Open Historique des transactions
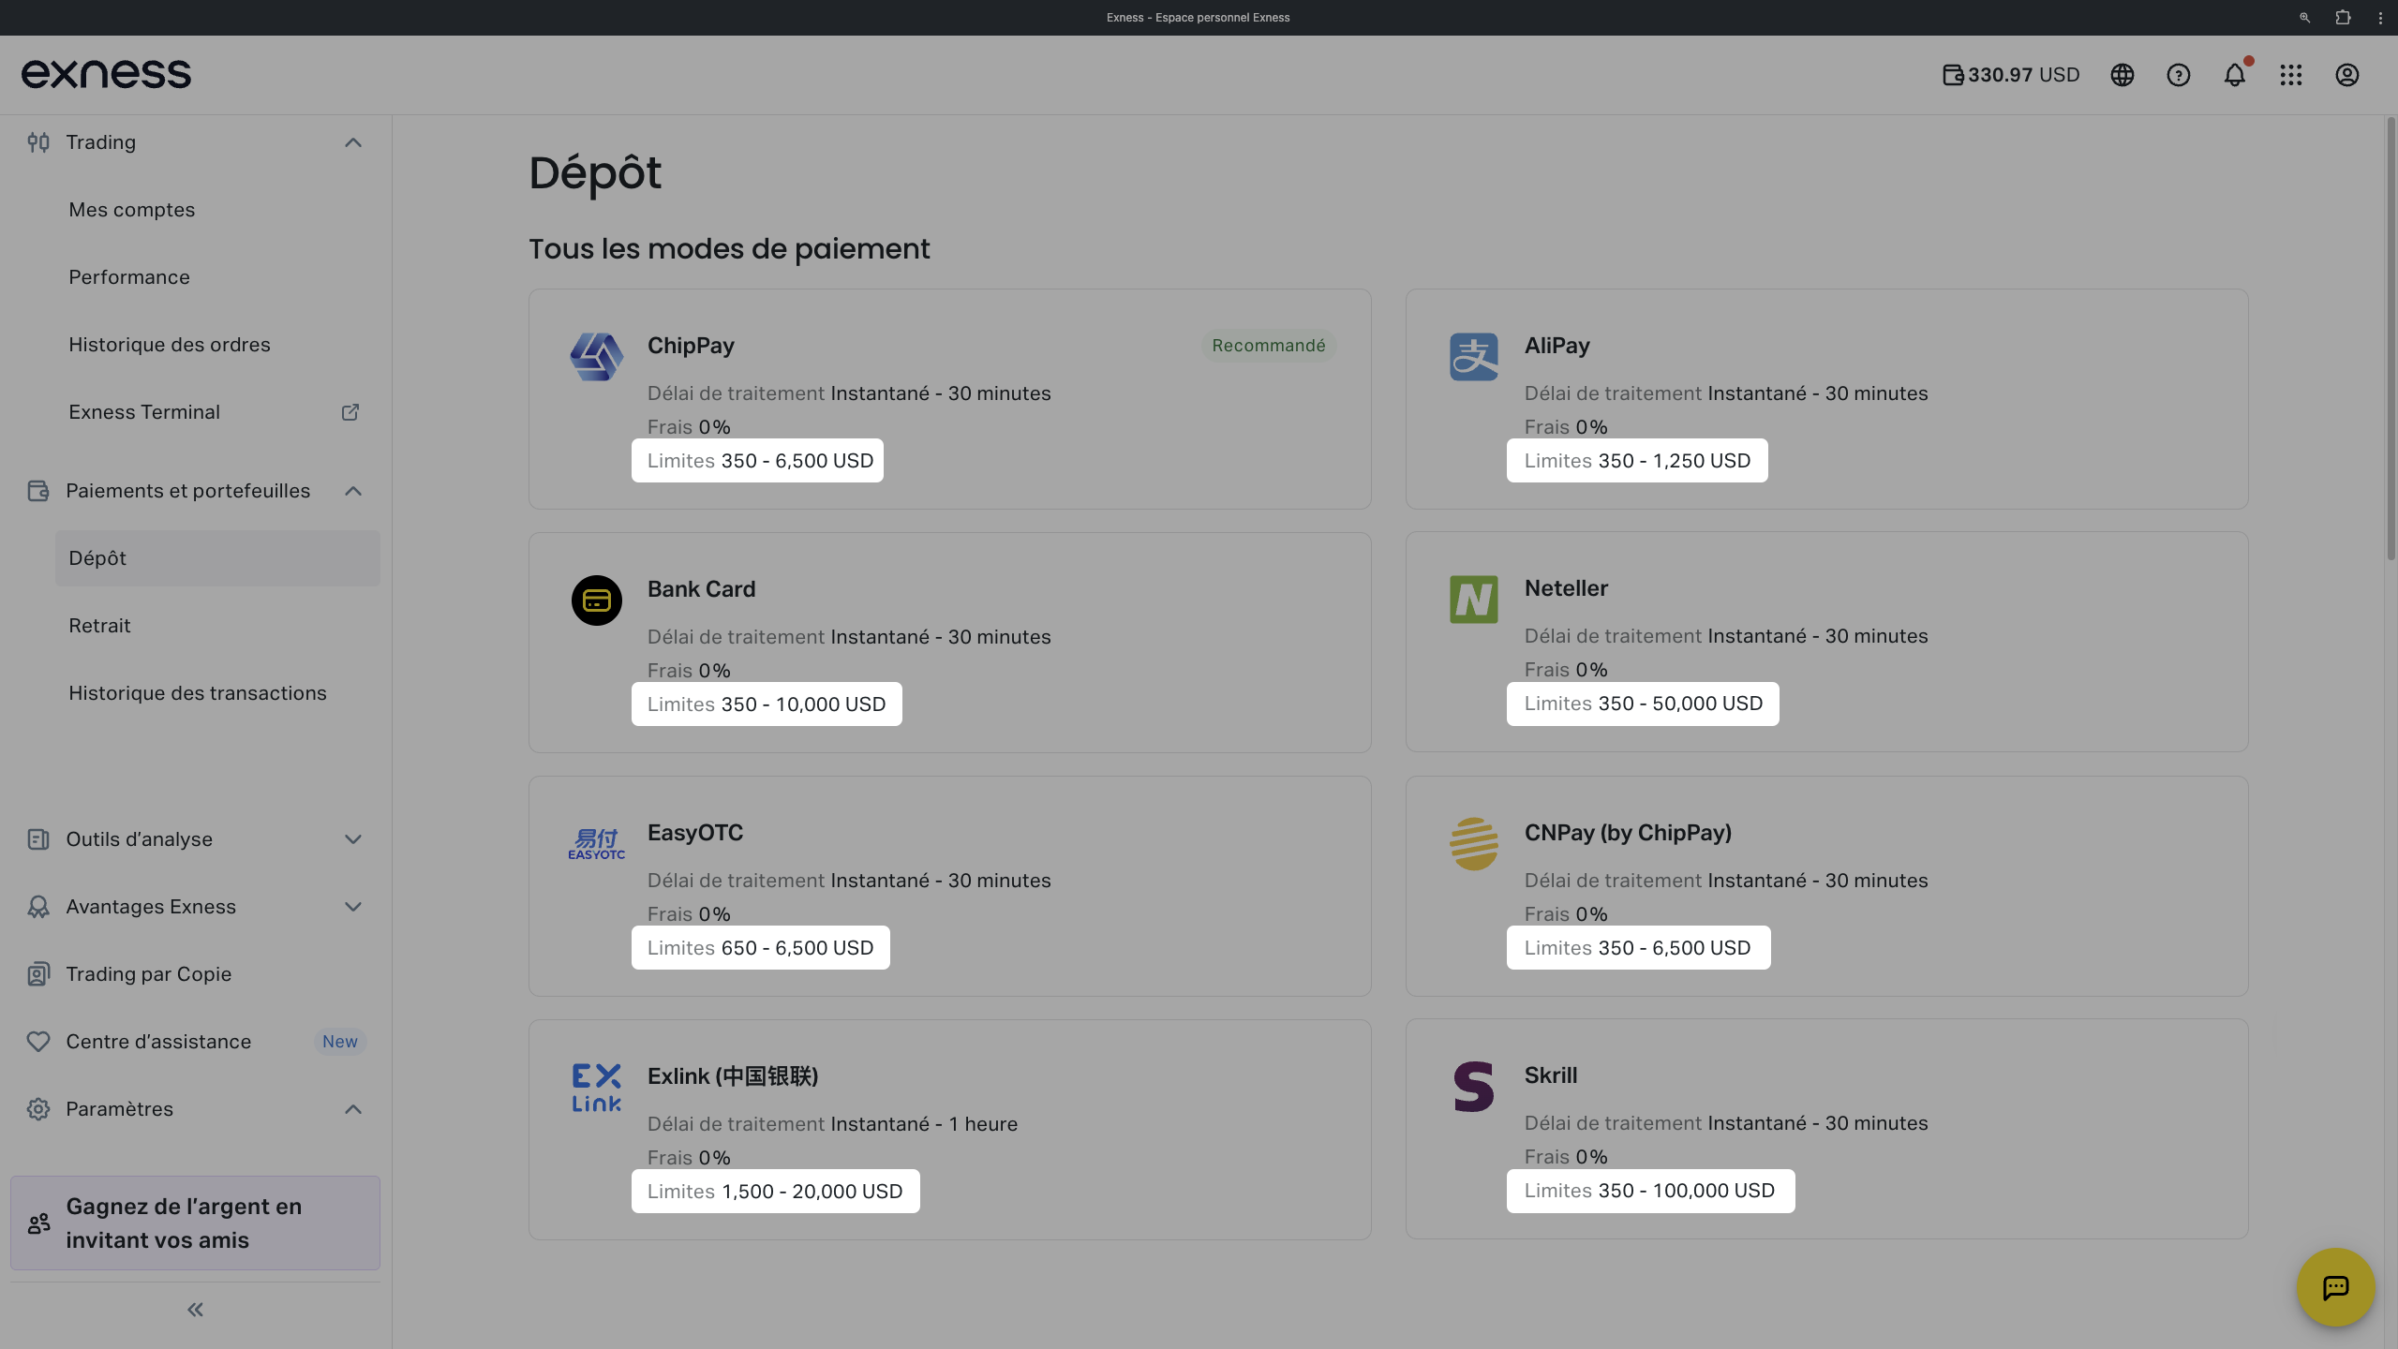This screenshot has height=1349, width=2398. point(198,693)
